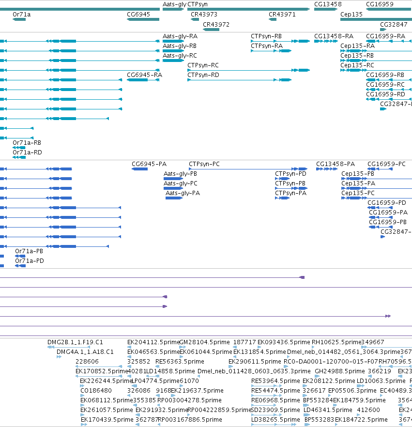Viewport: 412px width, 427px height.
Task: Select the CG16959 gene label
Action: [x=380, y=4]
